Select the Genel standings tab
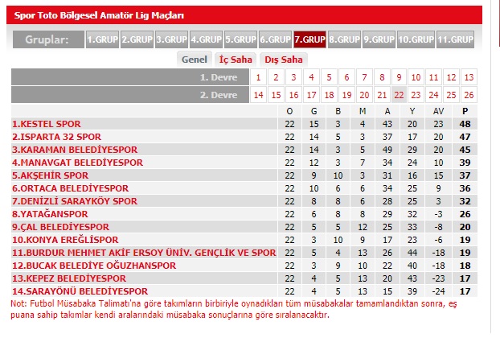The image size is (500, 338). coord(195,59)
